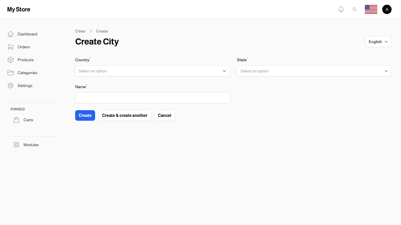This screenshot has width=401, height=225.
Task: Open the Dashboard from the sidebar
Action: coord(27,34)
